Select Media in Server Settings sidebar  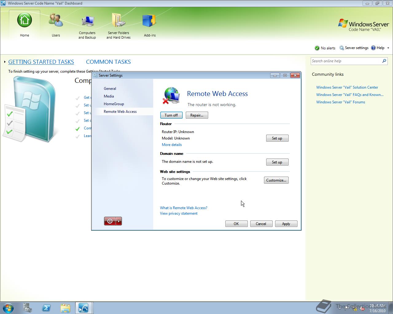[109, 96]
